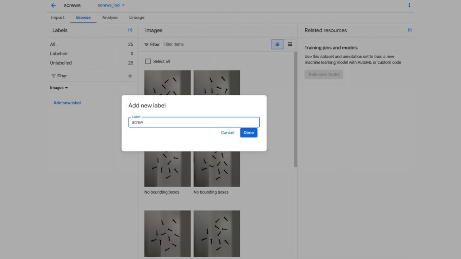Collapse the Labels panel
Viewport: 461px width, 259px height.
point(130,30)
